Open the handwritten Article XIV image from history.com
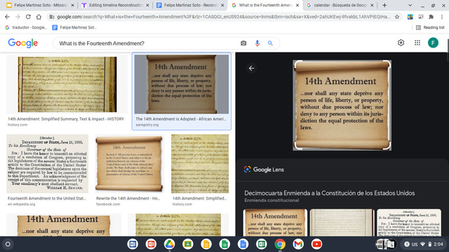Image resolution: width=449 pixels, height=252 pixels. click(x=67, y=84)
